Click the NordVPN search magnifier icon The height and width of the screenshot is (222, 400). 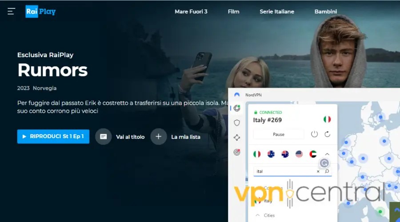pyautogui.click(x=327, y=171)
